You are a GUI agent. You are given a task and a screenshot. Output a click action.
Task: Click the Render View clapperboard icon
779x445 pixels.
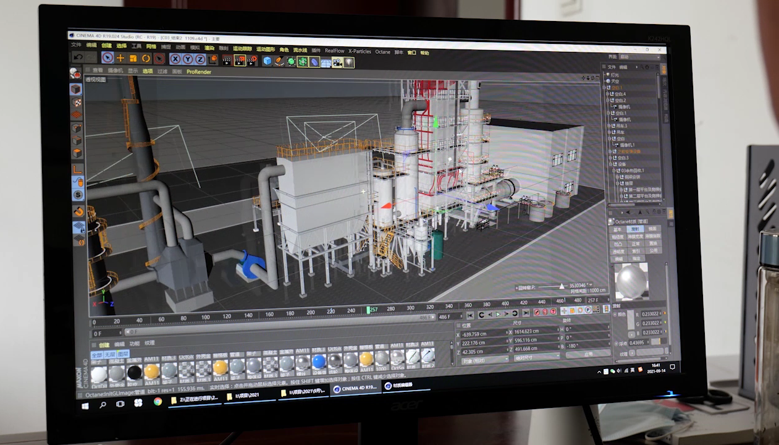click(227, 60)
